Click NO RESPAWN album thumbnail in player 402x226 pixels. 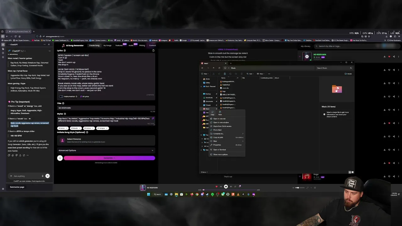pos(143,188)
